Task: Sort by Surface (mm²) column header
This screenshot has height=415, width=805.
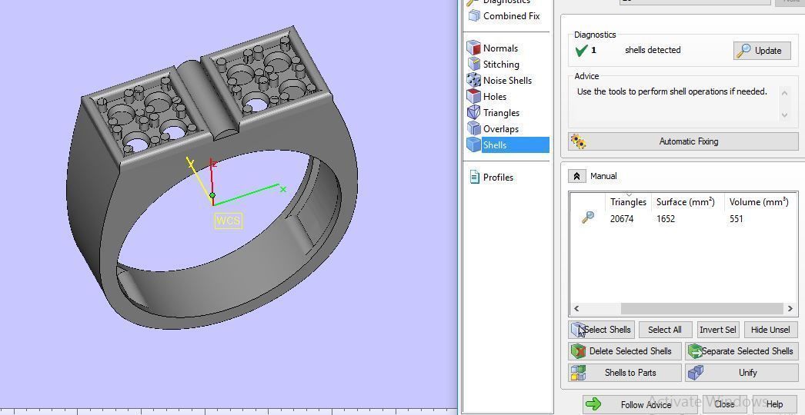Action: coord(686,202)
